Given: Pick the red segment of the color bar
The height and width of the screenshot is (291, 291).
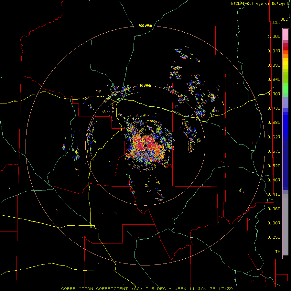Looking at the screenshot, I should tap(286, 48).
